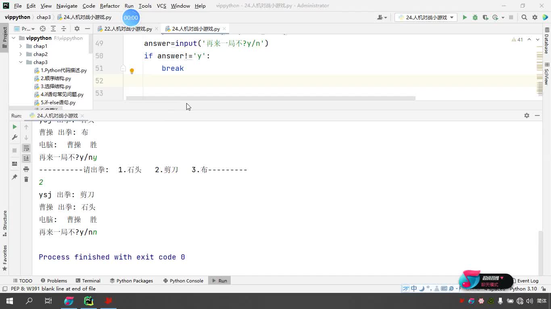551x309 pixels.
Task: Open Project panel options gear
Action: (x=77, y=29)
